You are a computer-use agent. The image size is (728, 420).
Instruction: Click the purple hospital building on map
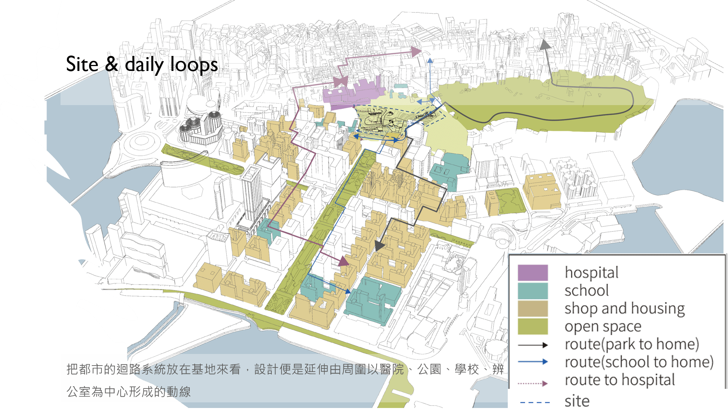[x=353, y=93]
